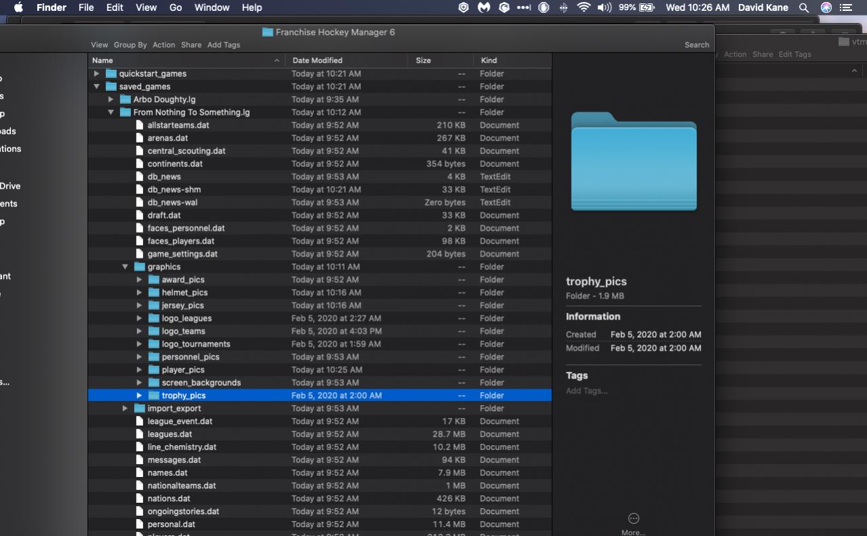Open the Siri icon in menu bar
The width and height of the screenshot is (867, 536).
point(826,7)
